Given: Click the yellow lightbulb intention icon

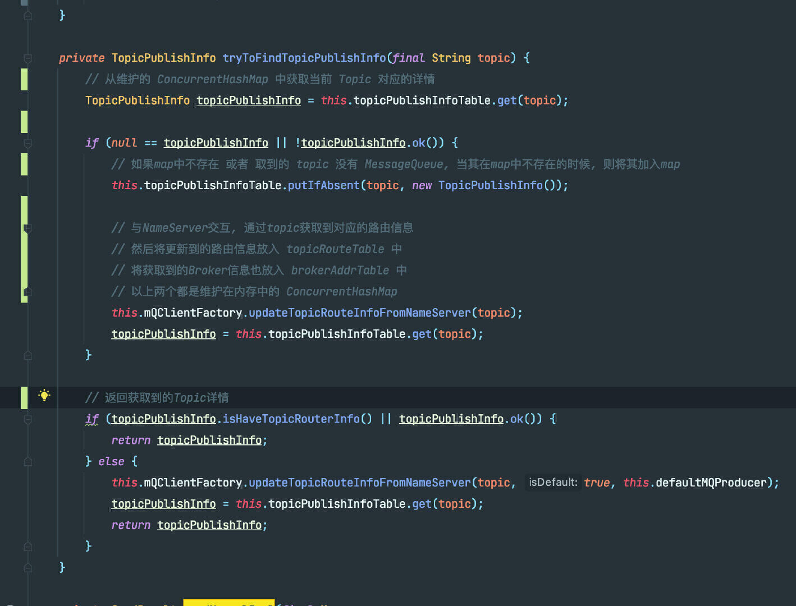Looking at the screenshot, I should pyautogui.click(x=44, y=396).
